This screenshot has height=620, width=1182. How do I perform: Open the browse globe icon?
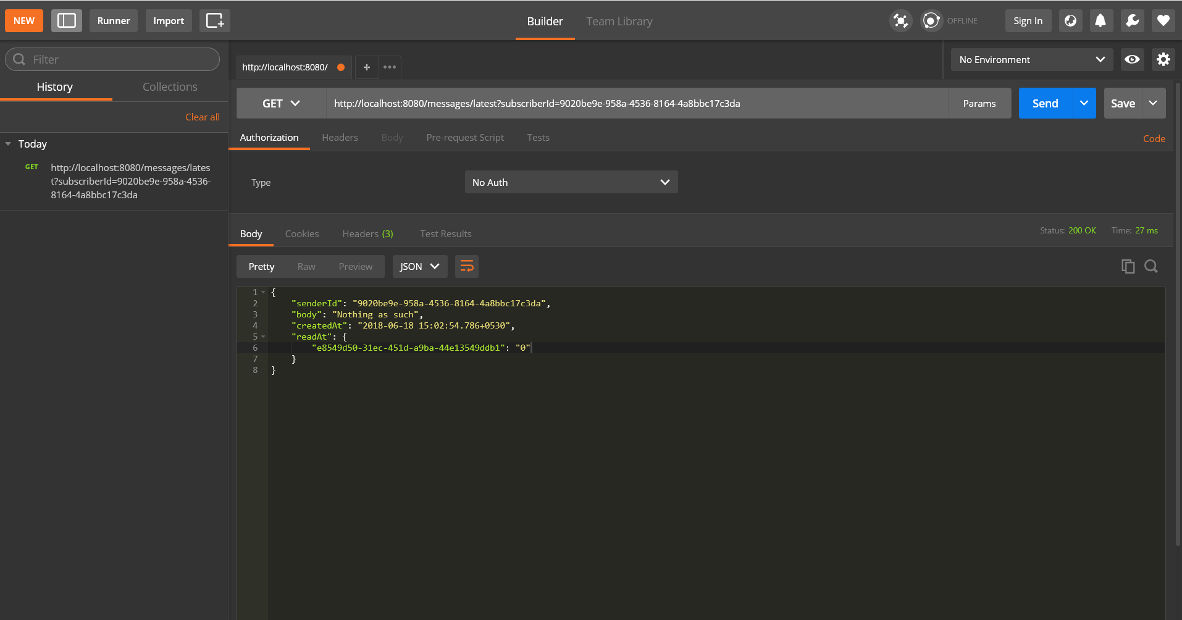click(1071, 20)
